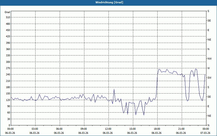Image resolution: width=217 pixels, height=136 pixels.
Task: Select the 90 left axis label
Action: pyautogui.click(x=9, y=106)
